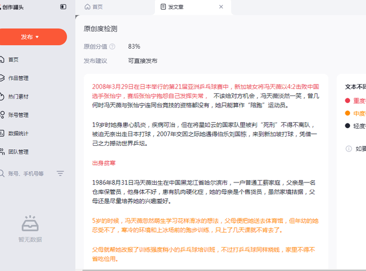The height and width of the screenshot is (271, 366).
Task: Click the 原创分值 help question icon
Action: pyautogui.click(x=112, y=46)
